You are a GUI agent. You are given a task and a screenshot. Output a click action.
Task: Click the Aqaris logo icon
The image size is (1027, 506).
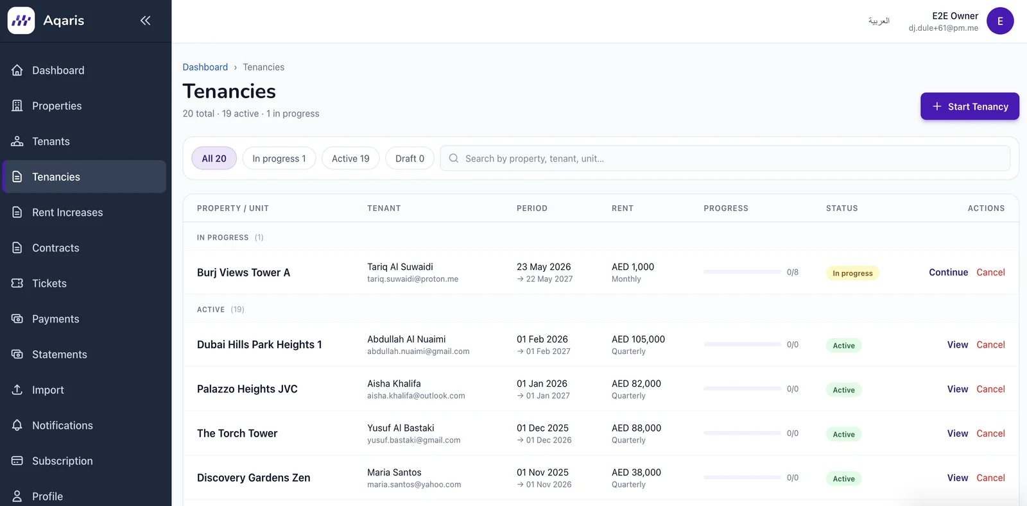click(21, 21)
